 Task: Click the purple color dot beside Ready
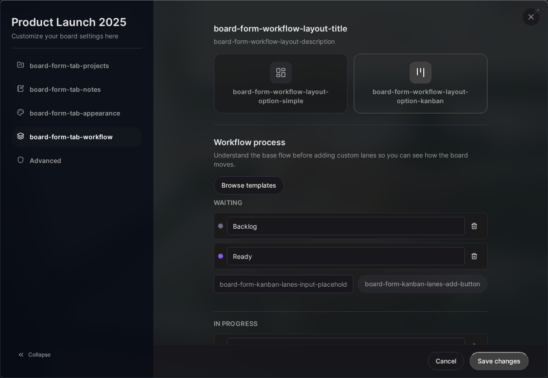point(221,256)
